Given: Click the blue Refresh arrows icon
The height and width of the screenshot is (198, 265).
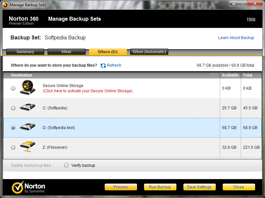Looking at the screenshot, I should (x=103, y=65).
